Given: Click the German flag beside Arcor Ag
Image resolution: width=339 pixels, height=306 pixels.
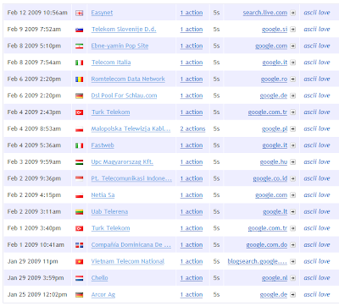Looking at the screenshot, I should coord(80,295).
